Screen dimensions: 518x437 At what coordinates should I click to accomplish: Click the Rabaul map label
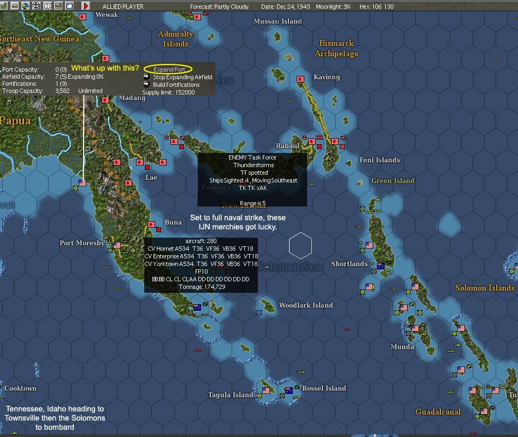[288, 146]
